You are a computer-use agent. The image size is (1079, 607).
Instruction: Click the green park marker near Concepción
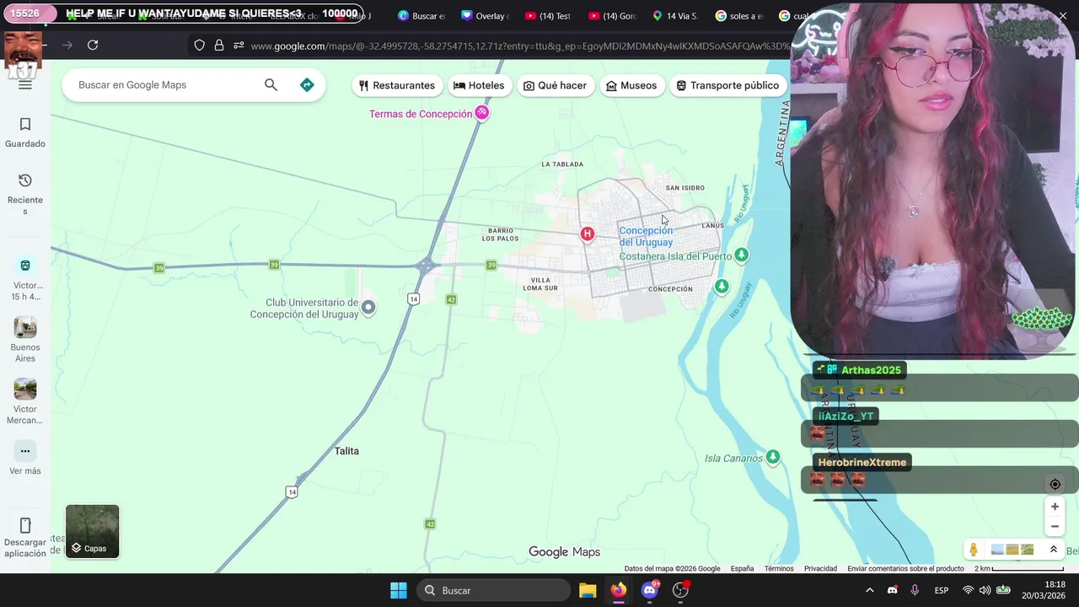tap(722, 287)
